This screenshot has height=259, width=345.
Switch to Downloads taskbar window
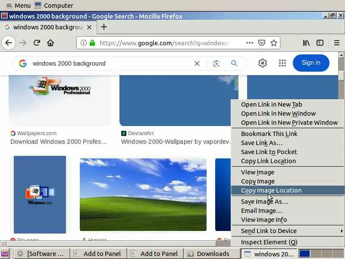point(211,254)
